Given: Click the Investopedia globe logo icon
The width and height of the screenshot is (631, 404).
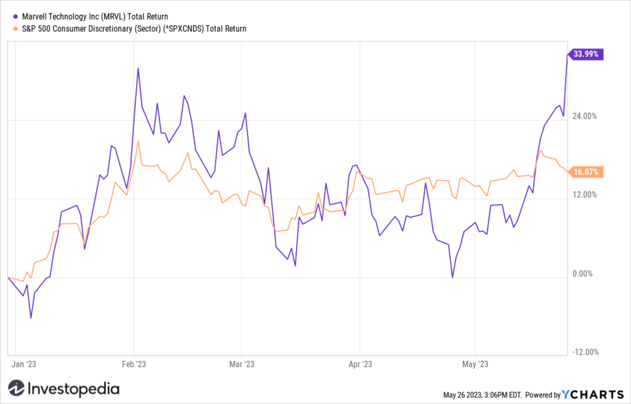Looking at the screenshot, I should (17, 389).
